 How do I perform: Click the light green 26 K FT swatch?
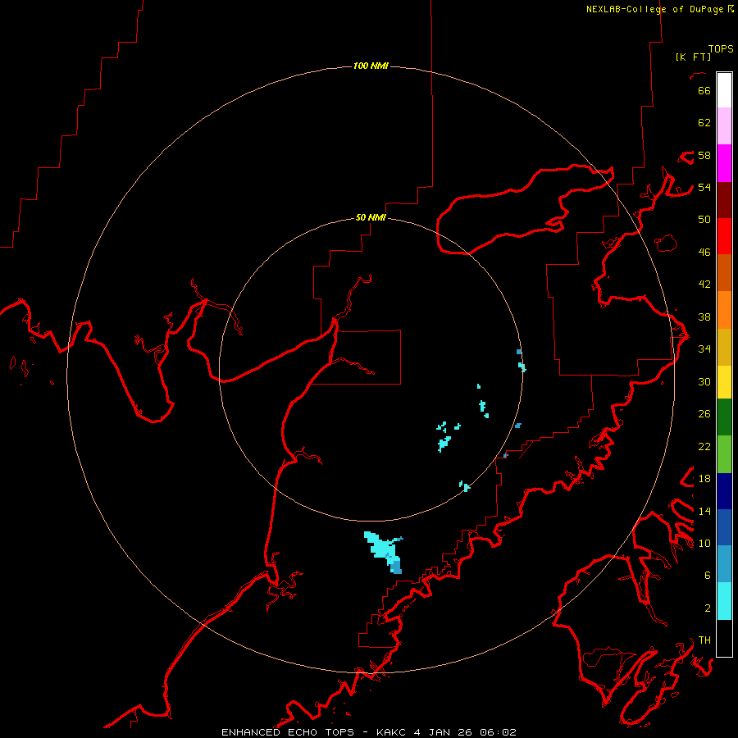724,454
